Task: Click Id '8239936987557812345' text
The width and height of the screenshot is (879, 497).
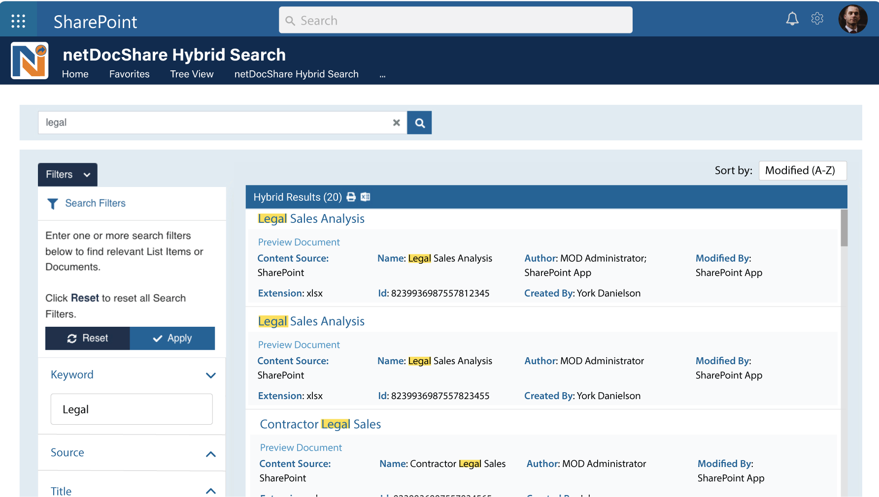Action: (434, 293)
